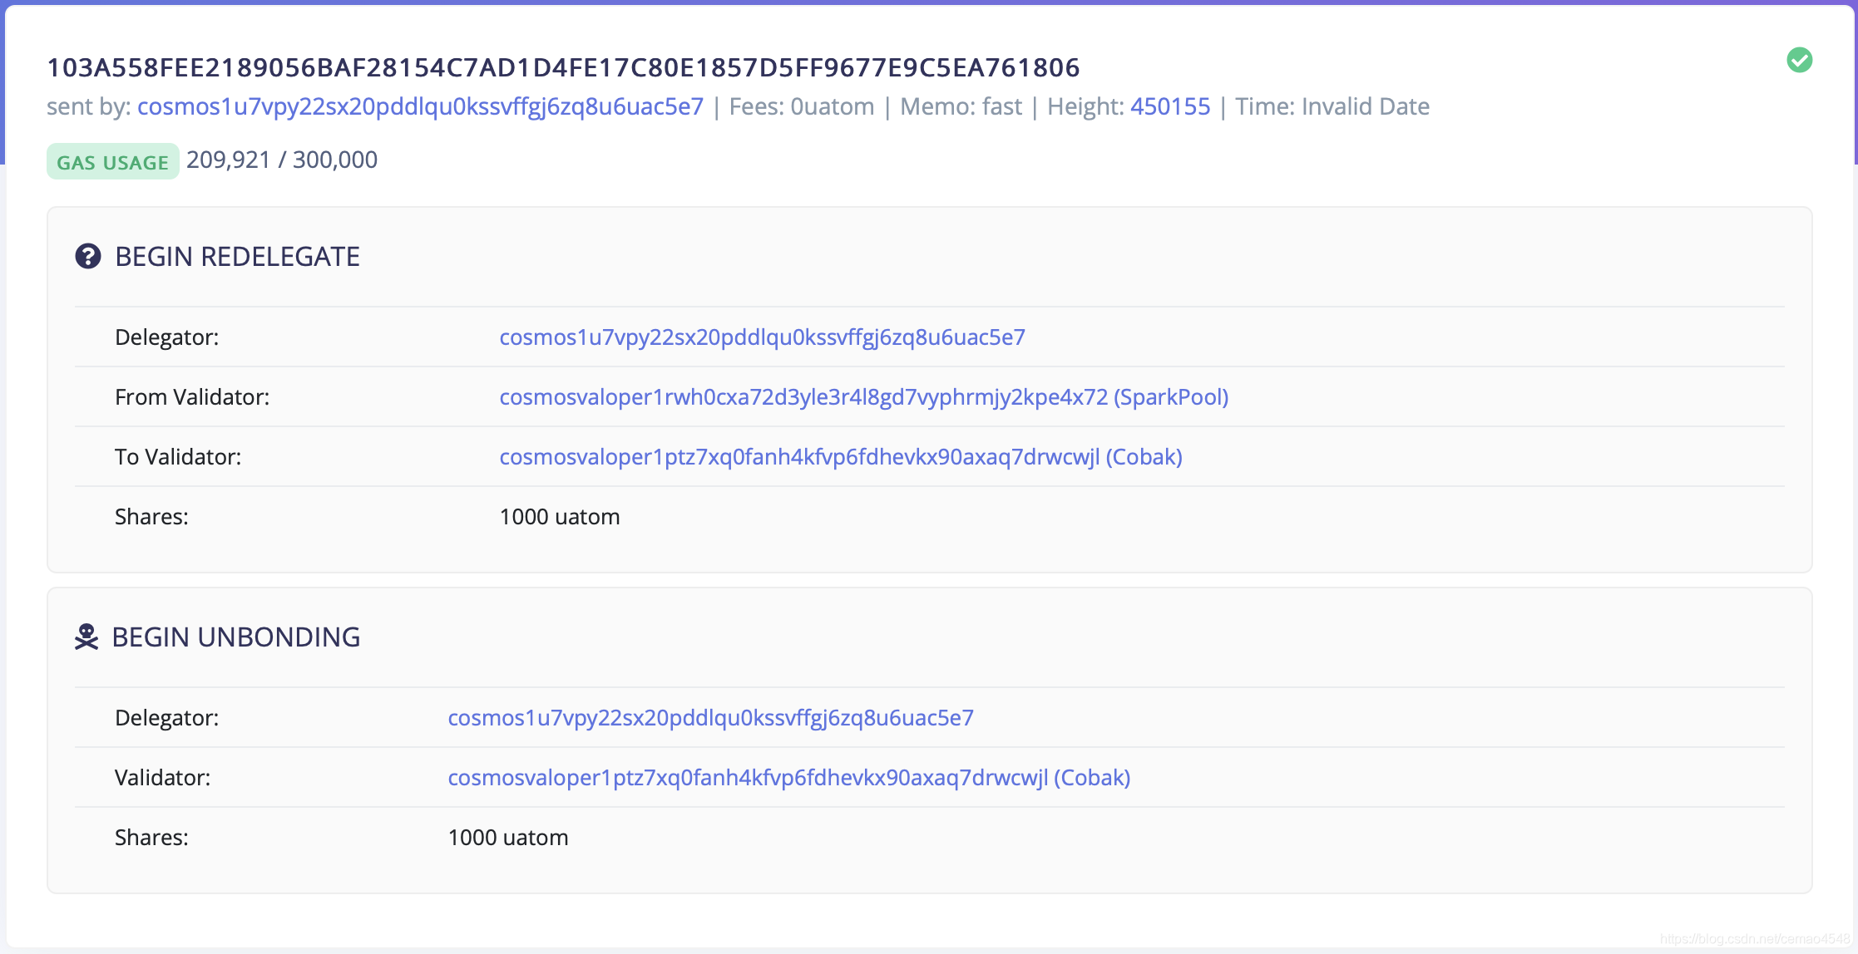Open the SparkPool From Validator link
Screen dimensions: 1858x954
[863, 397]
